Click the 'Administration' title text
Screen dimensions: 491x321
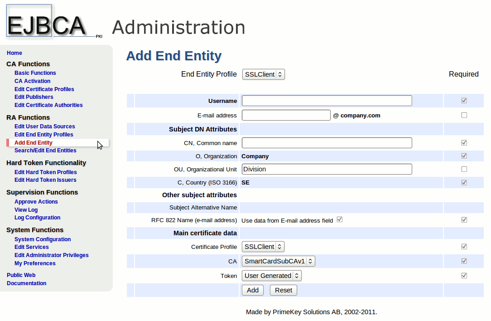pos(178,27)
